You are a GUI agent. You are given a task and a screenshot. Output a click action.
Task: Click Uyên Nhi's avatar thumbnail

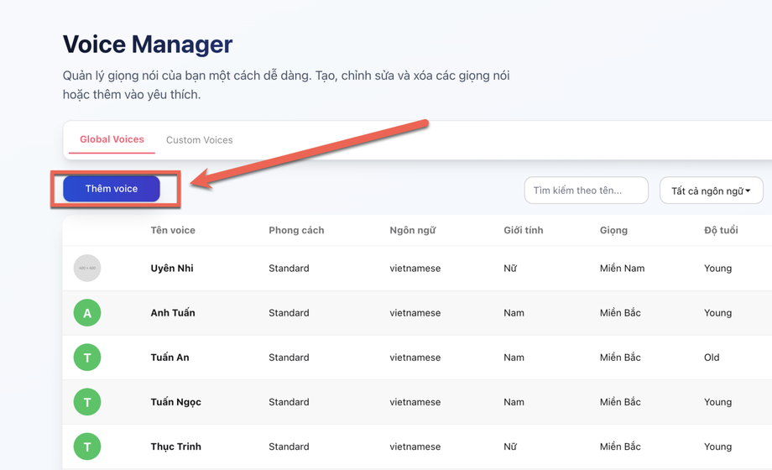coord(87,269)
